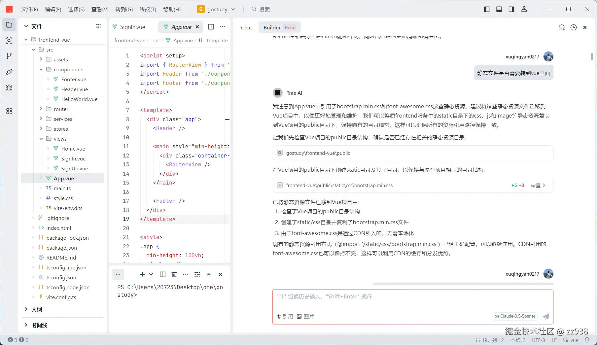Open new terminal profile dropdown arrow
The image size is (597, 345).
coord(151,274)
